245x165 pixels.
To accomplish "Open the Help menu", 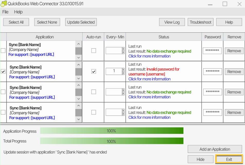I will (18, 12).
